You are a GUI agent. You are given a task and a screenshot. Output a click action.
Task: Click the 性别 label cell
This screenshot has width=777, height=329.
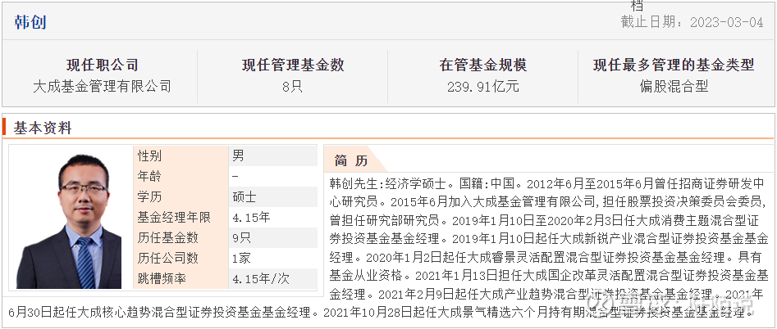coord(181,156)
